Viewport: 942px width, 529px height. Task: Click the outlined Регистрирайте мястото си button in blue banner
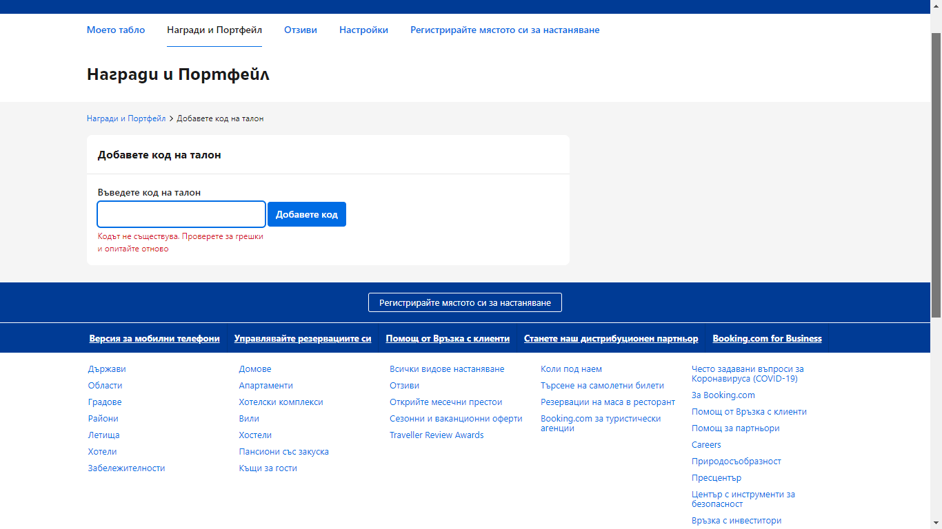[x=465, y=302]
